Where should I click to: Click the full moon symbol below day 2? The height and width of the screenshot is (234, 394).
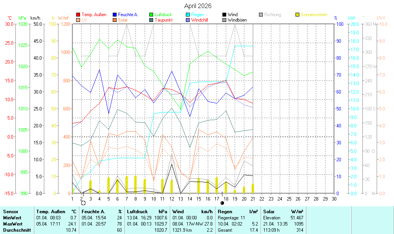(83, 203)
